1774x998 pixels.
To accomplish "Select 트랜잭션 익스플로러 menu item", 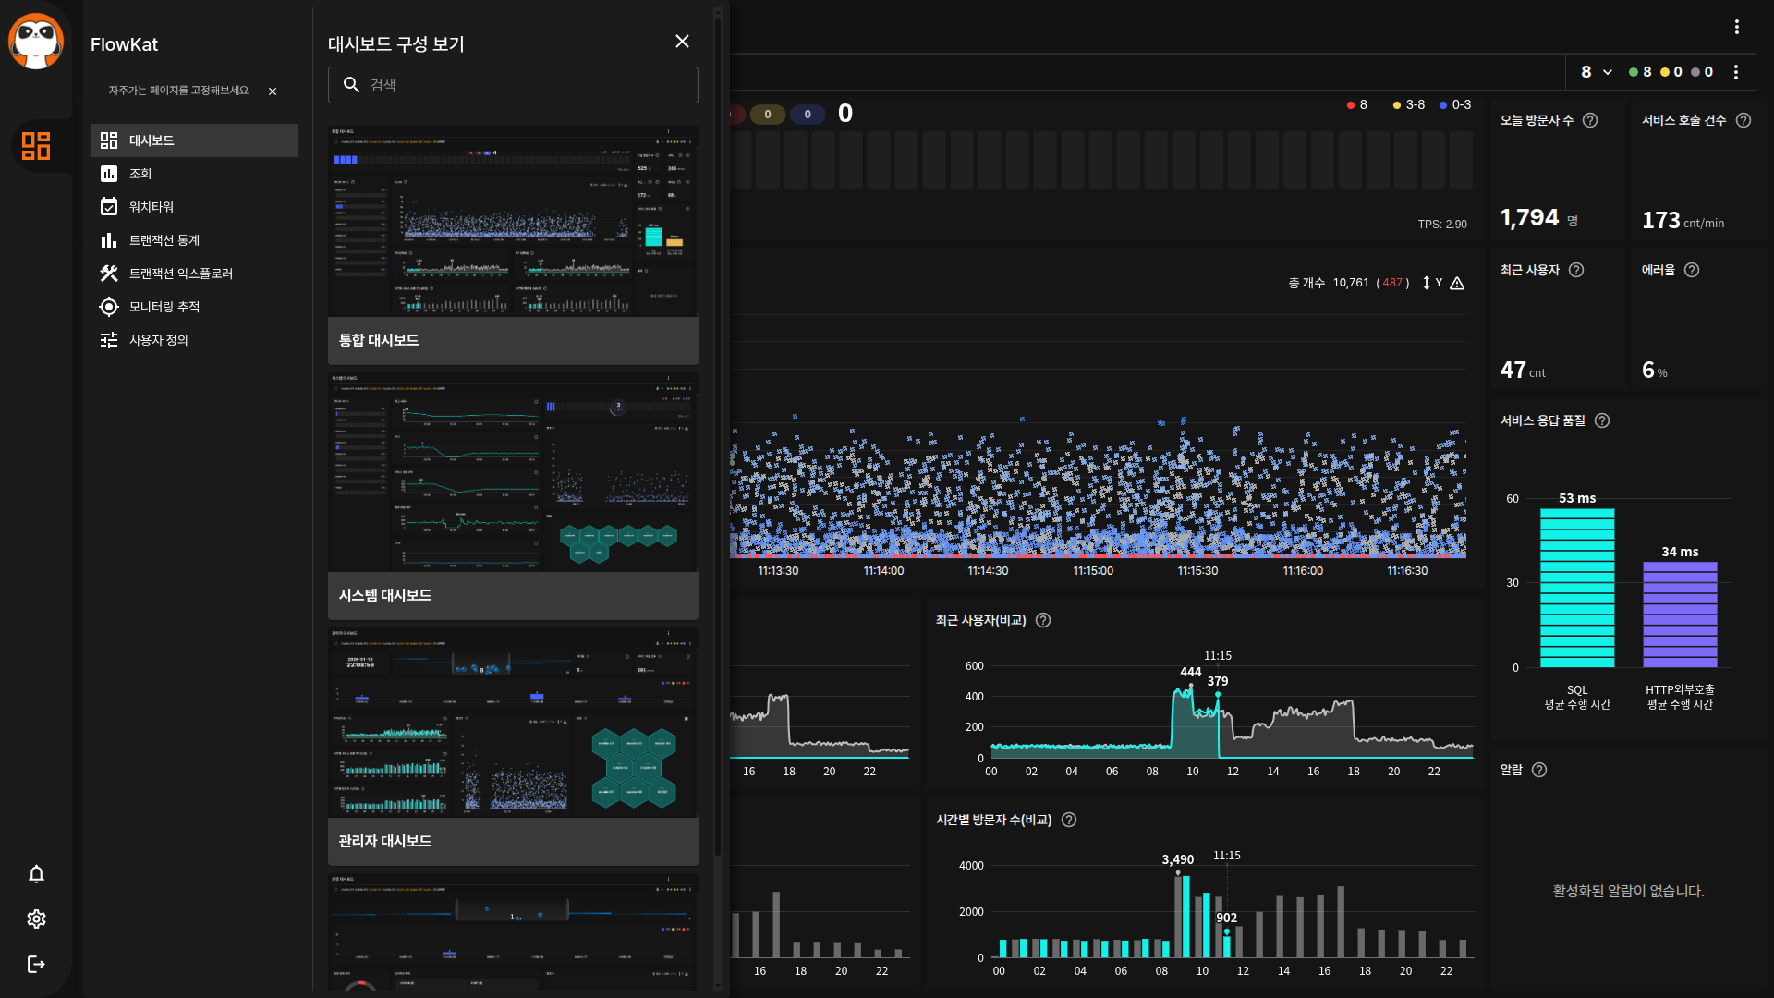I will 181,274.
